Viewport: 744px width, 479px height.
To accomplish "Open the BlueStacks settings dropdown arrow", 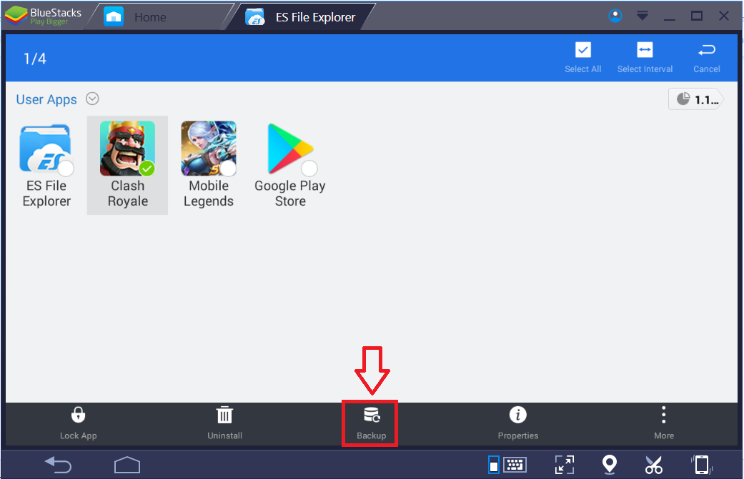I will 642,16.
